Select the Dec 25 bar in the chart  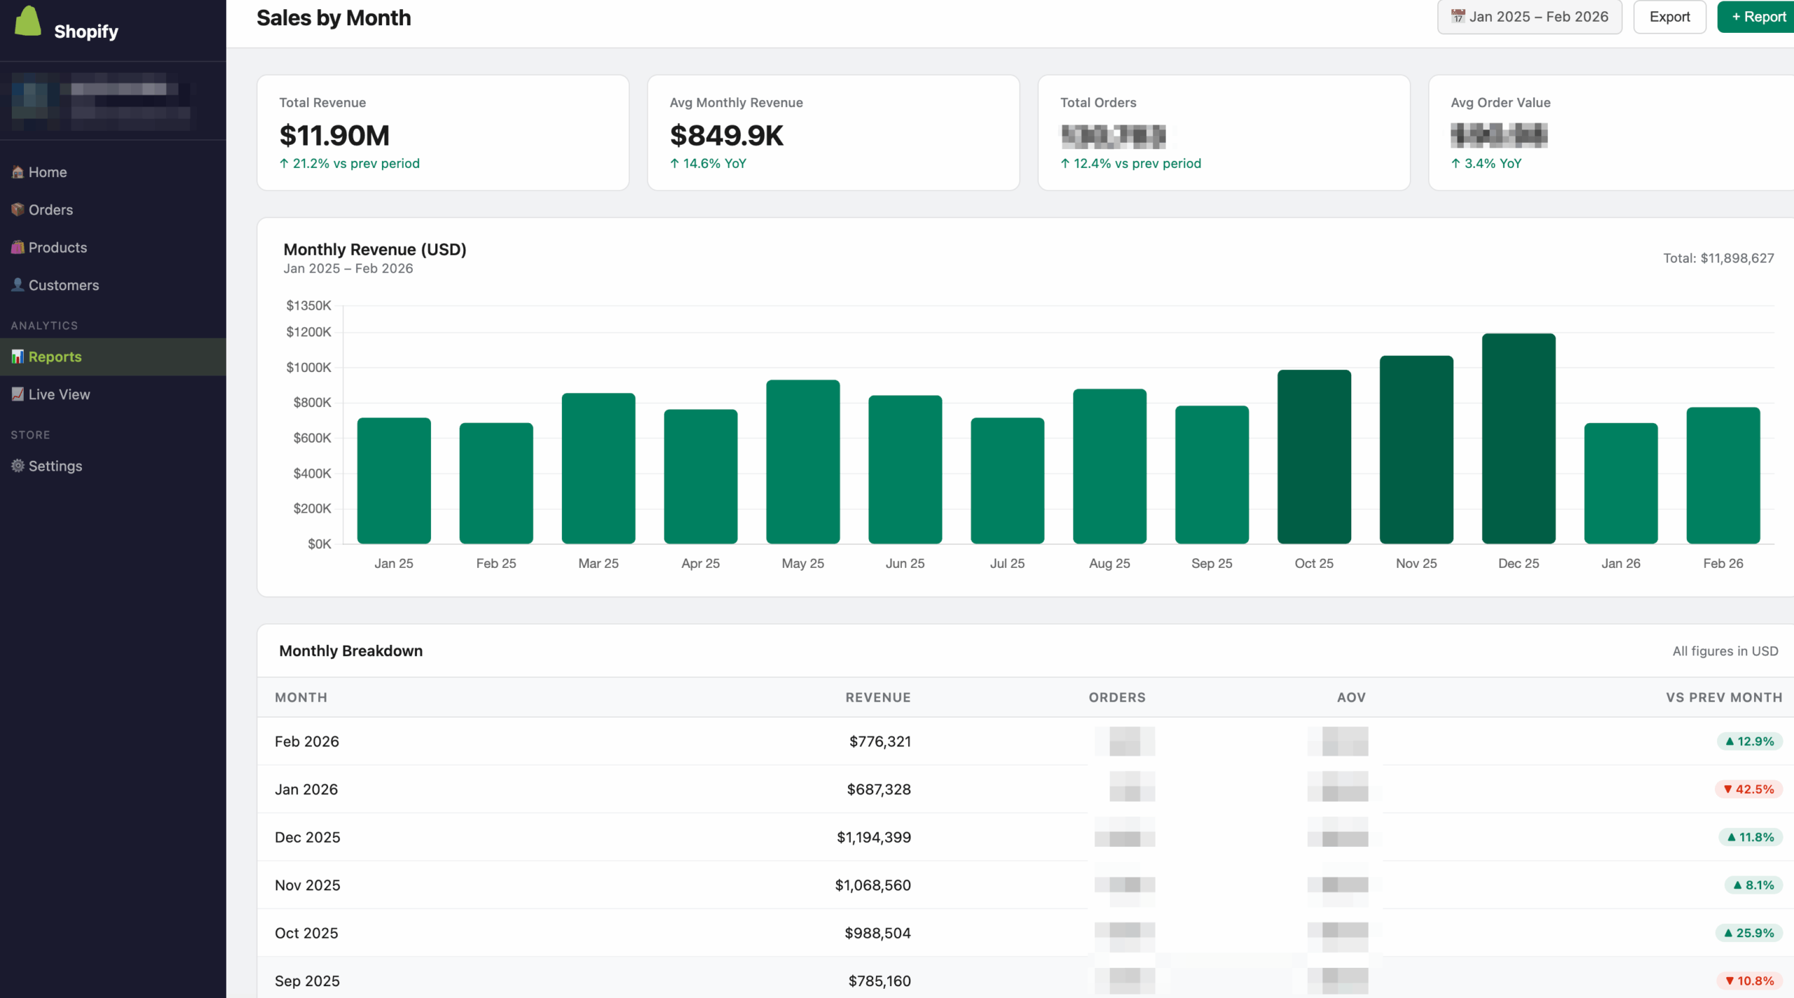pyautogui.click(x=1518, y=438)
